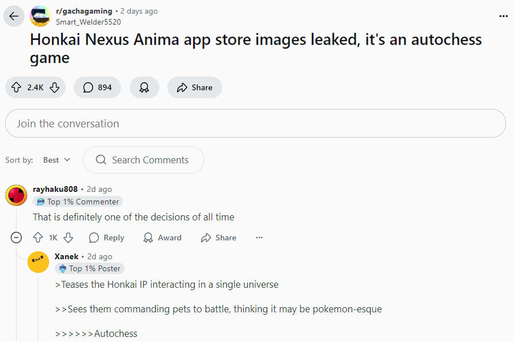Collapse rayhaku808's comment thread
This screenshot has height=354, width=514.
pyautogui.click(x=17, y=238)
